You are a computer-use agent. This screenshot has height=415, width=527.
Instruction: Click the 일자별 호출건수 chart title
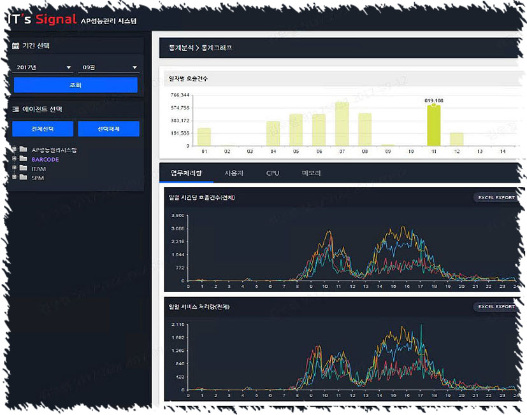point(188,78)
